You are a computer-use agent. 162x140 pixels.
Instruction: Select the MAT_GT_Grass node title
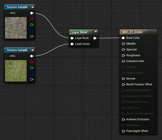coord(132,32)
